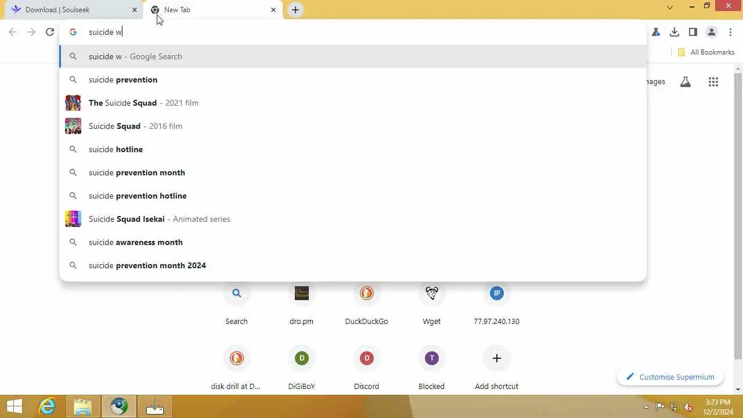Open the Wget shortcut tile

[x=431, y=304]
